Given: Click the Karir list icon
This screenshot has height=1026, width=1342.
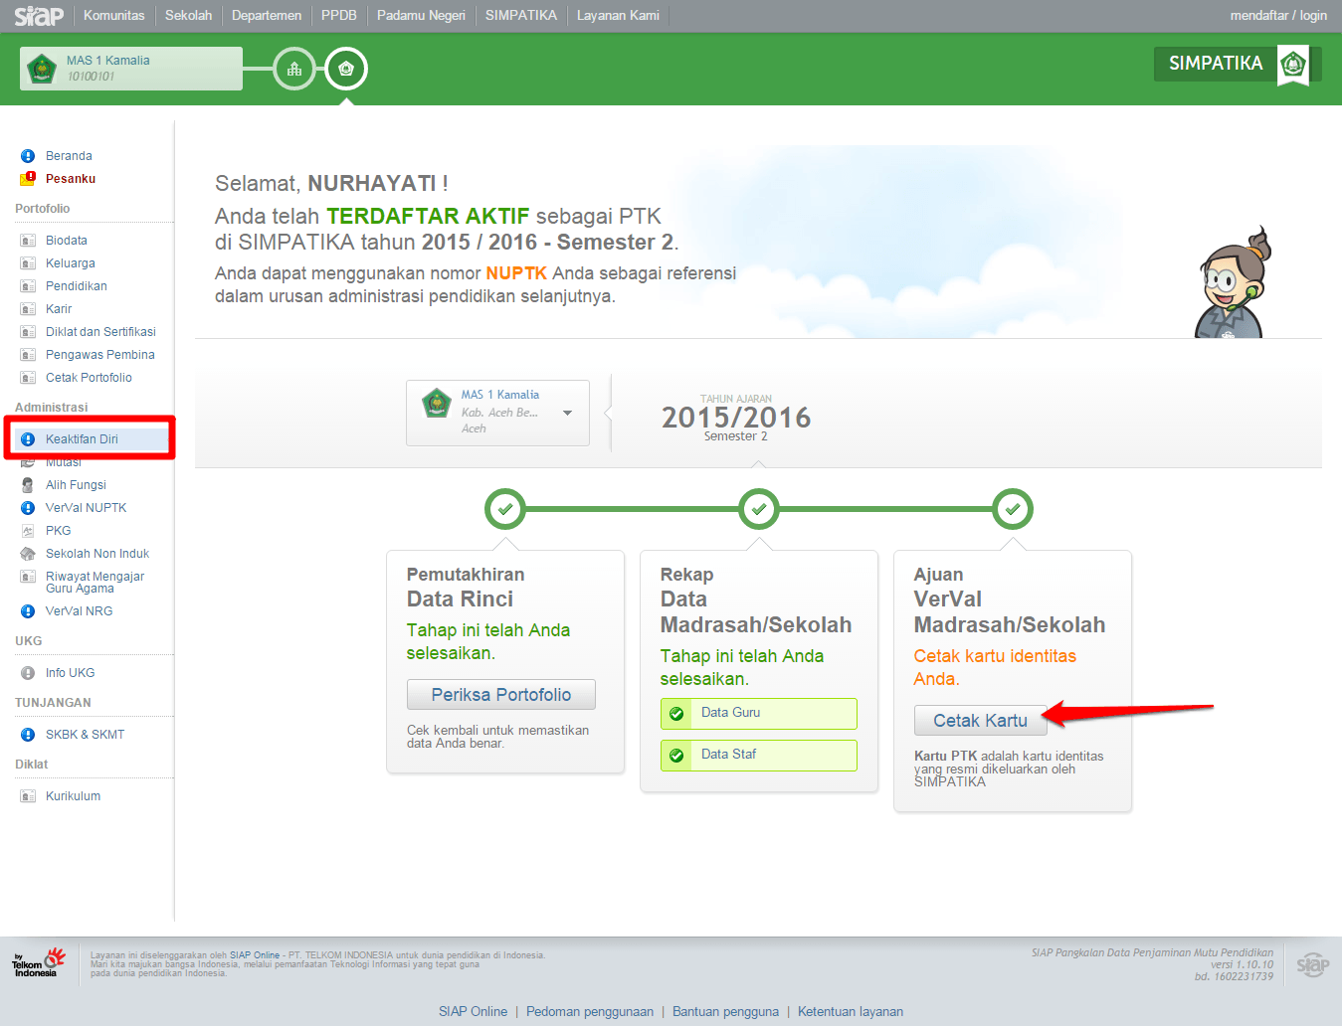Looking at the screenshot, I should click(28, 309).
